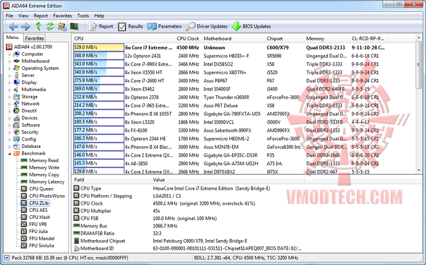426x265 pixels.
Task: Click the Forward arrow toolbar icon
Action: tap(25, 27)
